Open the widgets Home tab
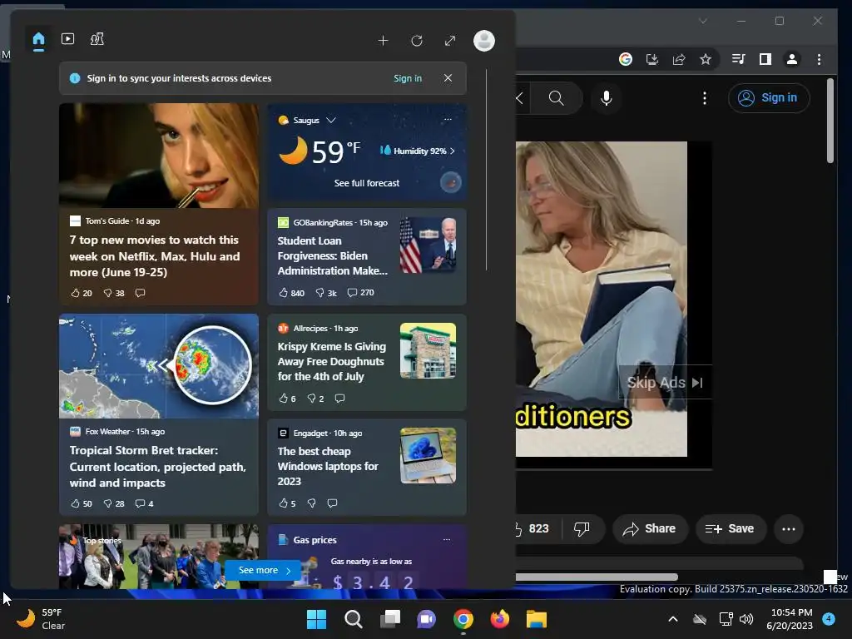Image resolution: width=852 pixels, height=639 pixels. point(38,40)
